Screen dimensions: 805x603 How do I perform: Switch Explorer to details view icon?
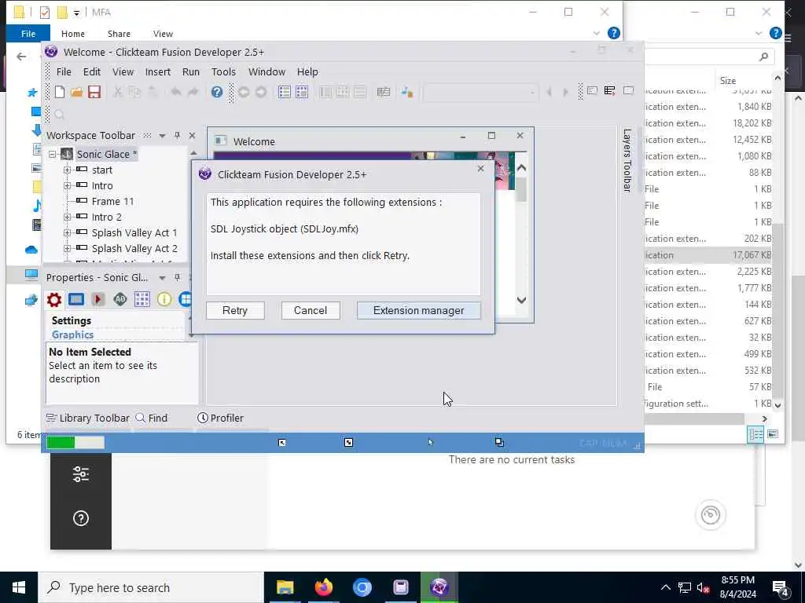click(x=755, y=434)
